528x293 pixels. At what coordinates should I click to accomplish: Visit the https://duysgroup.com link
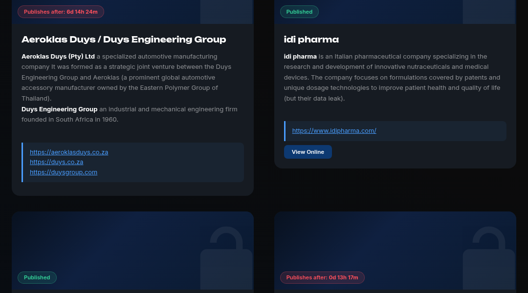pos(63,172)
